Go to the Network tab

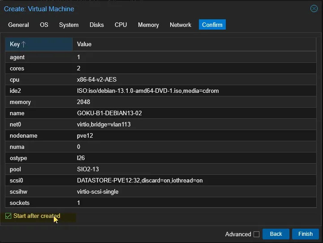[181, 25]
